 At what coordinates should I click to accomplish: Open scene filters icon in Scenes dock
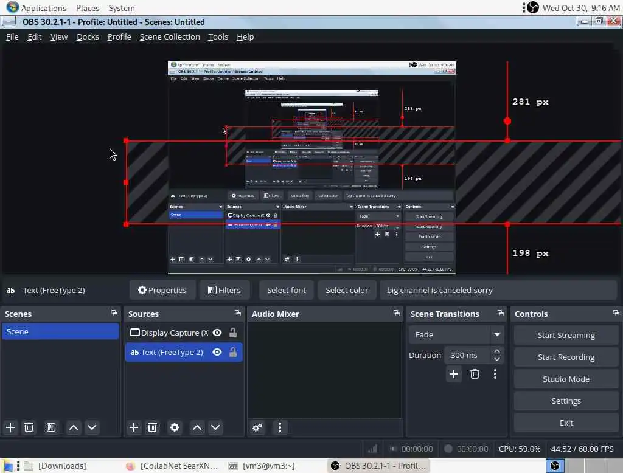51,428
